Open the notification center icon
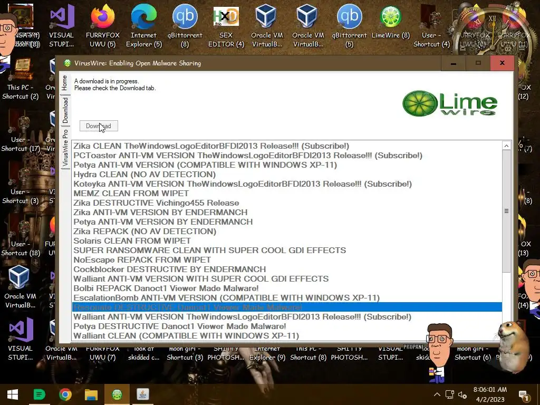This screenshot has width=540, height=405. click(524, 394)
